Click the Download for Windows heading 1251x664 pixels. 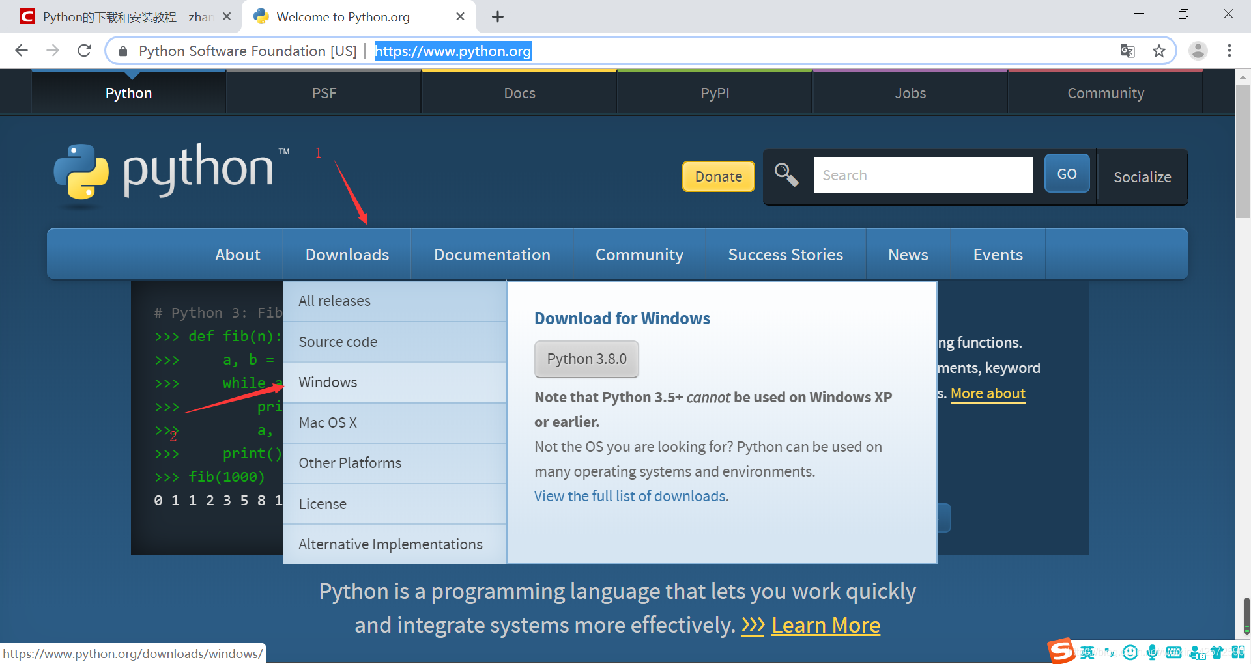(x=622, y=318)
